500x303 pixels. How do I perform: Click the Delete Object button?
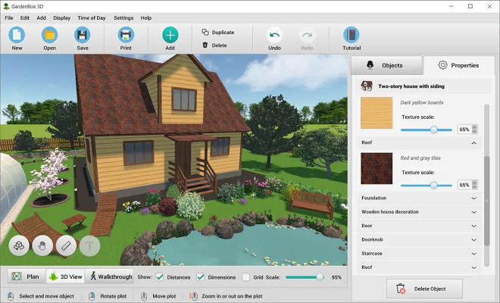[x=424, y=289]
